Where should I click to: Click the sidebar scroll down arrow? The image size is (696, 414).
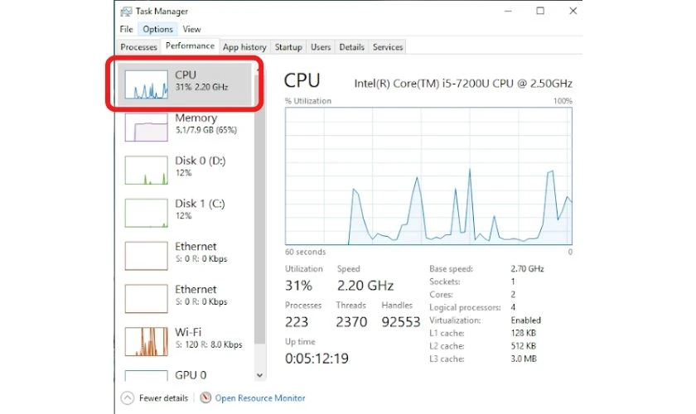[x=259, y=375]
